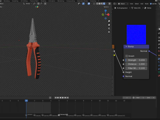Click the zoom magnifier icon in viewport
The height and width of the screenshot is (120, 160).
pos(109,21)
